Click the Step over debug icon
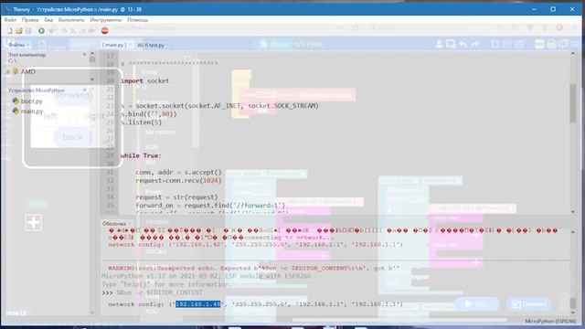Image resolution: width=585 pixels, height=329 pixels. click(64, 31)
